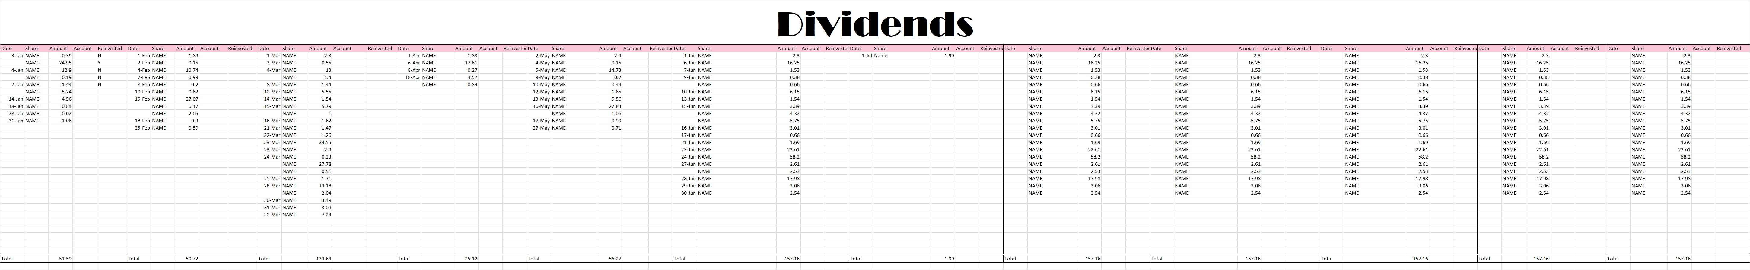Click the 1-Jun date cell

[686, 56]
